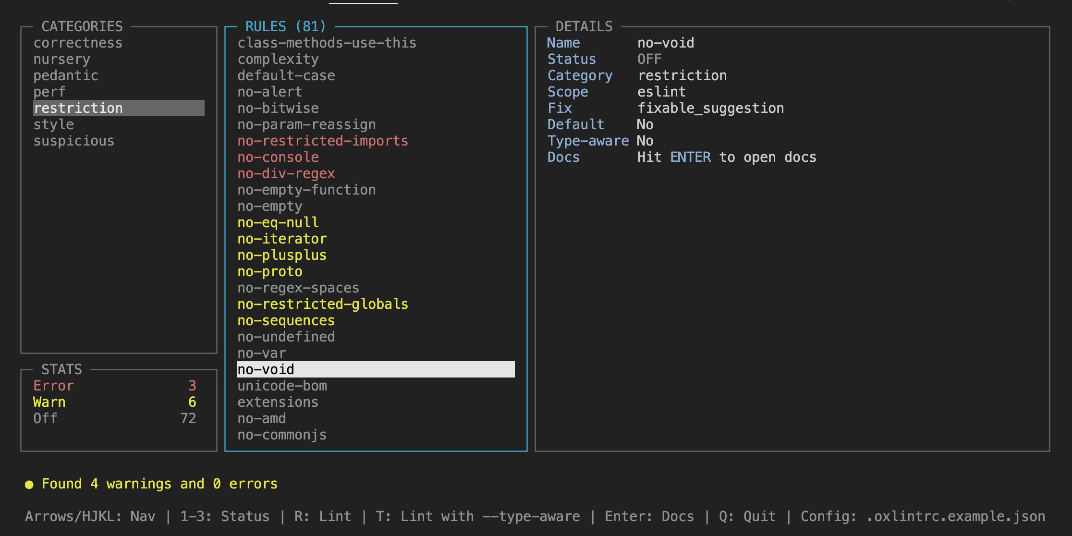Select the nursery category
1072x536 pixels.
click(x=62, y=59)
